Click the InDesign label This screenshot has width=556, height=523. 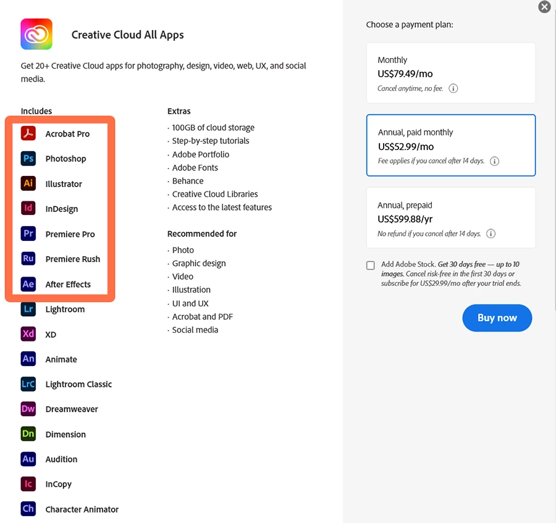62,209
